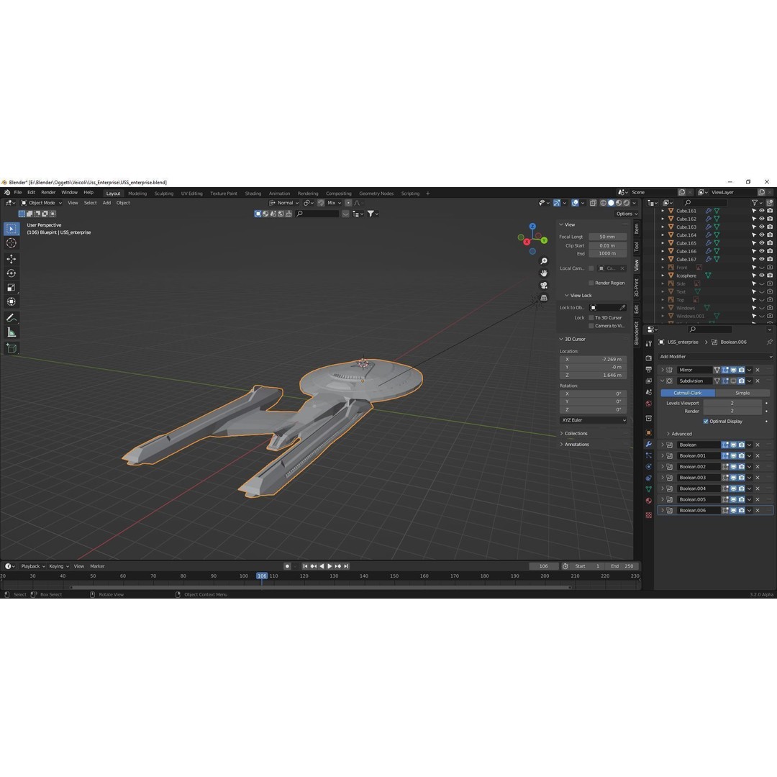
Task: Switch to the Shading workspace tab
Action: [x=253, y=194]
